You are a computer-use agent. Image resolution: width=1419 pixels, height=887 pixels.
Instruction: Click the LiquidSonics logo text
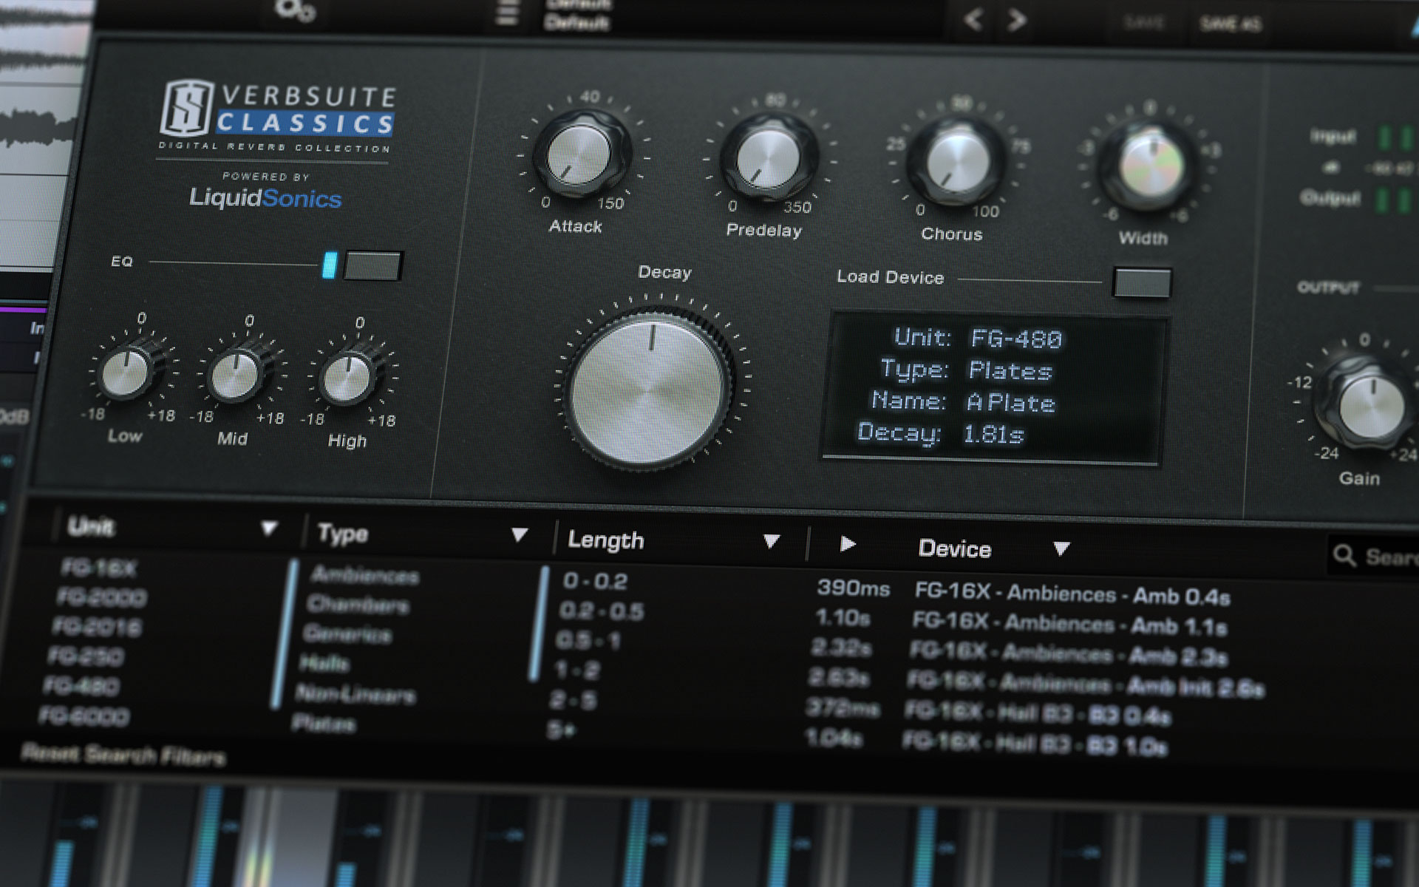click(265, 197)
